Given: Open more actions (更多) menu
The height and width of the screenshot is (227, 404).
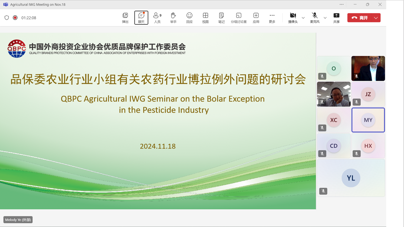Looking at the screenshot, I should tap(272, 18).
